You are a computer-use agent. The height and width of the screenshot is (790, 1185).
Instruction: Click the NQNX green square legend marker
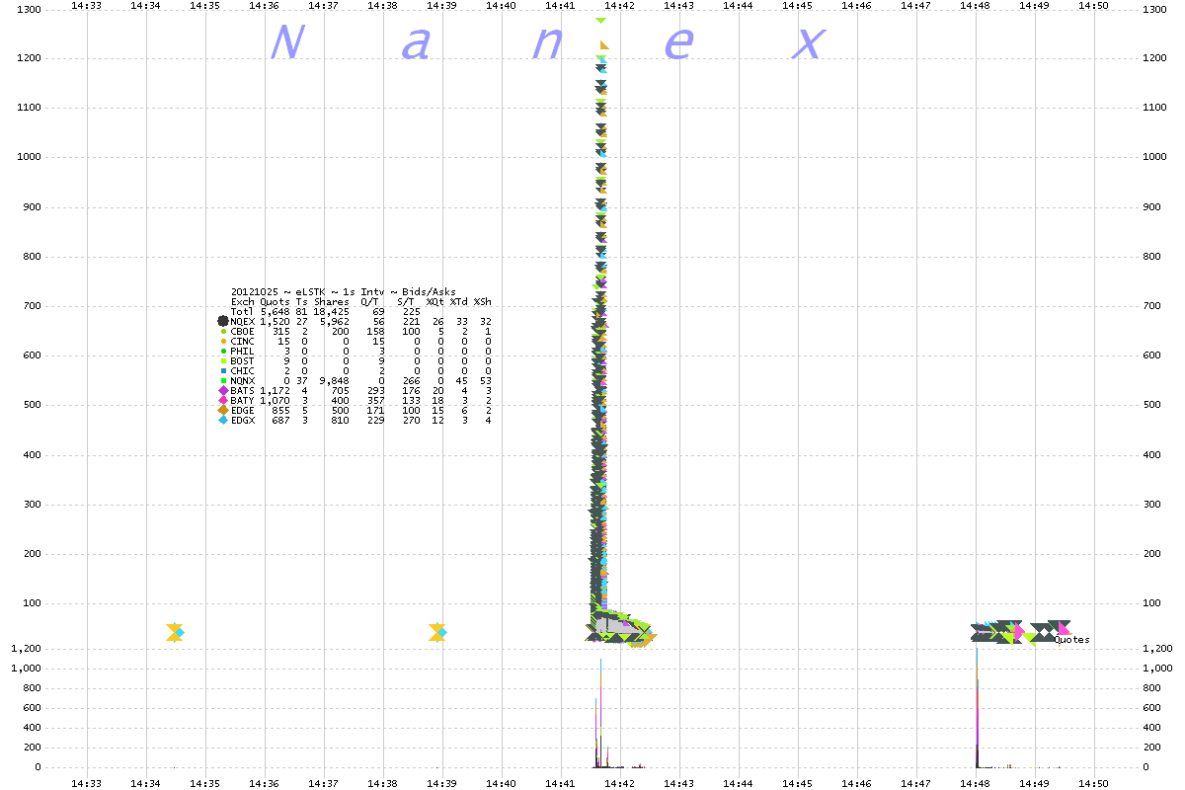click(x=223, y=380)
